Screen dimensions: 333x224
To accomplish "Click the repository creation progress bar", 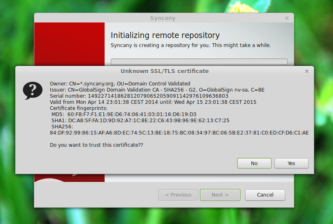I will (199, 62).
